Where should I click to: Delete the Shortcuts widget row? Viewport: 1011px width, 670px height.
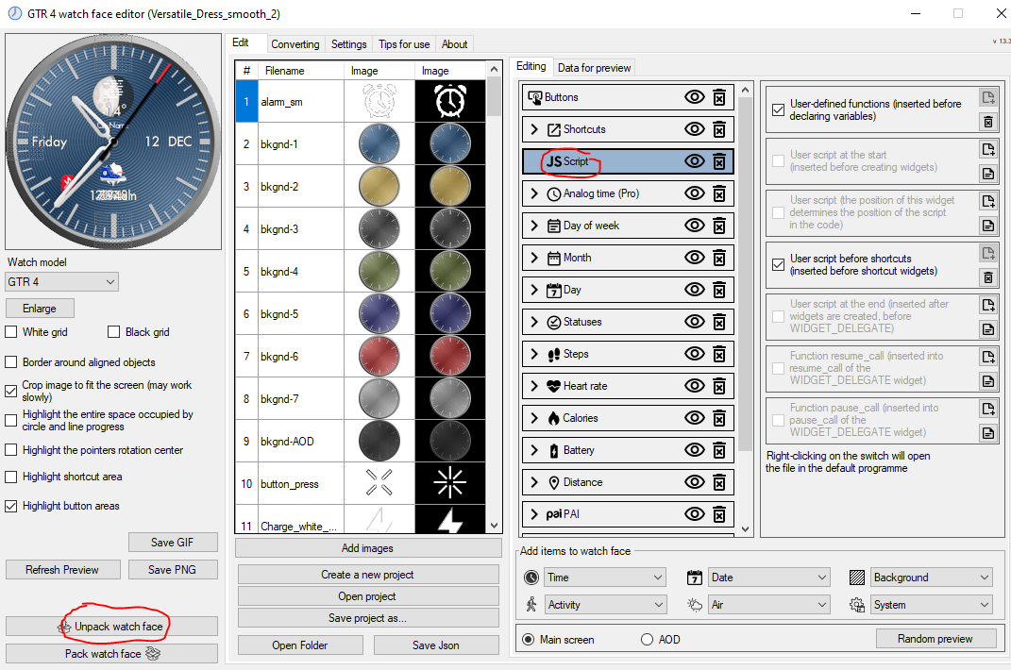coord(719,129)
